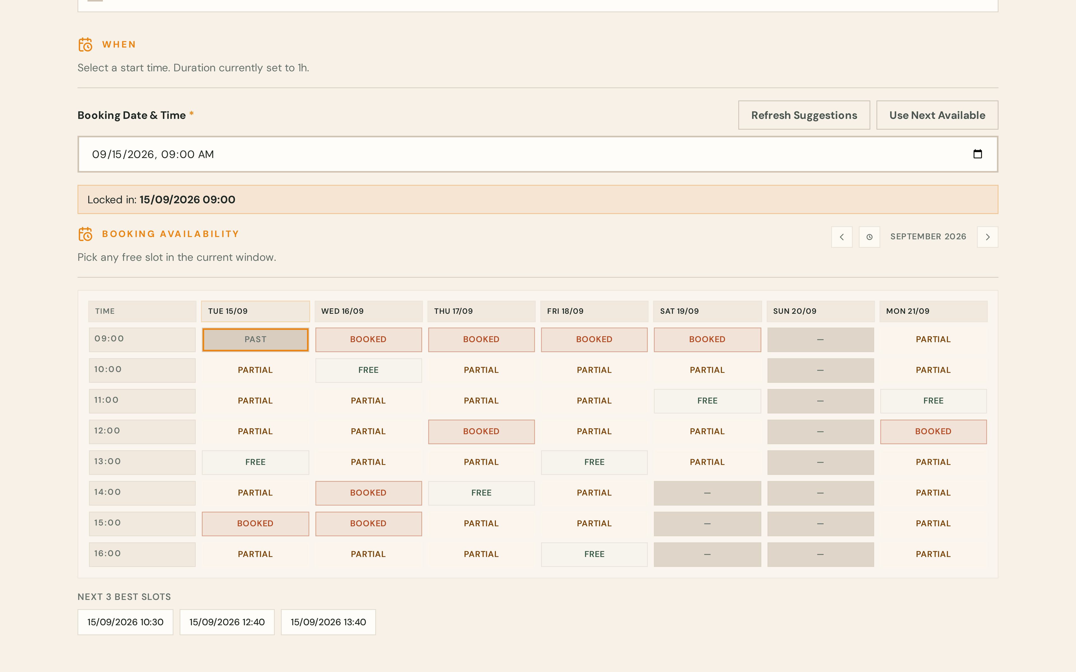The height and width of the screenshot is (672, 1076).
Task: Click the 12:00 time row label
Action: (142, 432)
